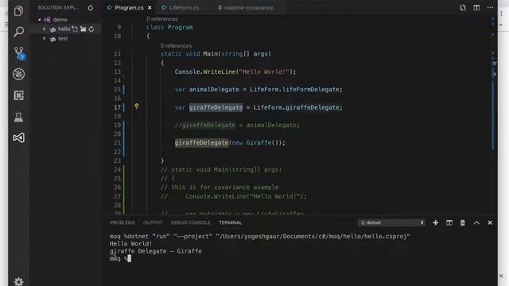The height and width of the screenshot is (286, 509).
Task: Click the dotnet run command line in terminal
Action: pos(260,237)
